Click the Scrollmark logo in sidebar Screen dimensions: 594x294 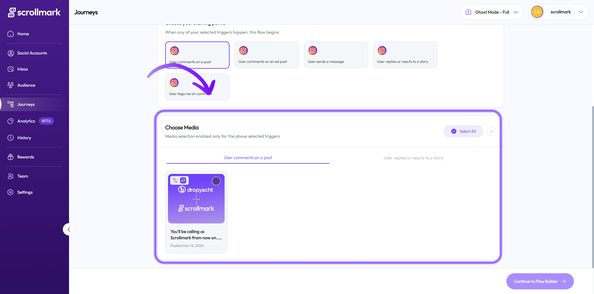(x=34, y=12)
